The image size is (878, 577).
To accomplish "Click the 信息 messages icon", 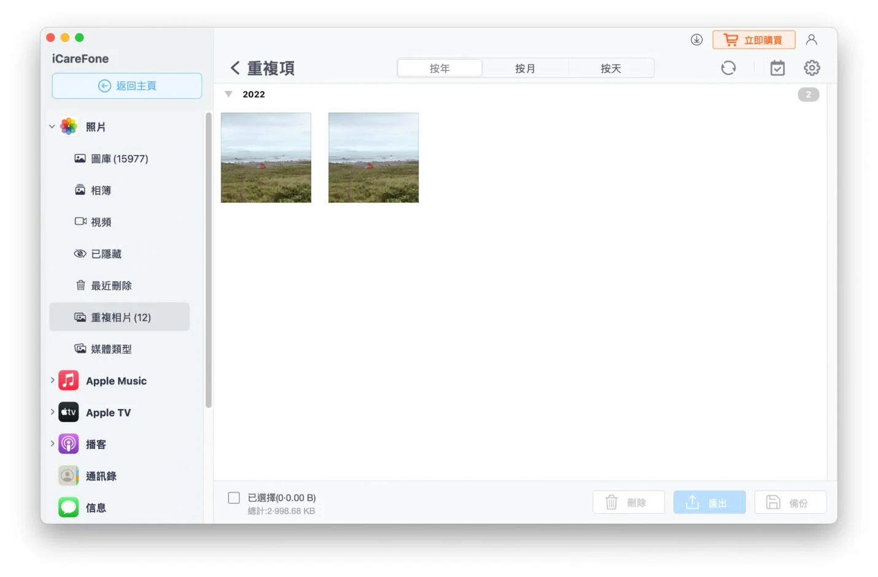I will 68,508.
